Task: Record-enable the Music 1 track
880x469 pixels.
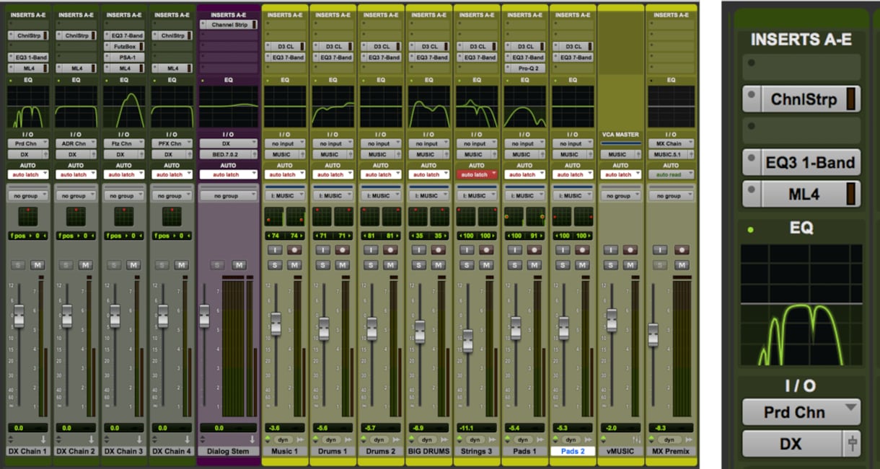Action: pos(294,249)
